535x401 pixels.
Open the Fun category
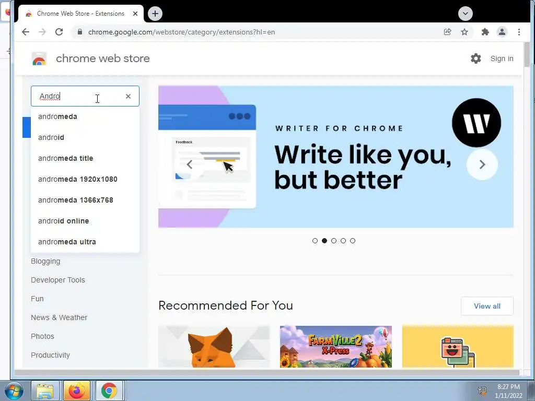pos(37,299)
